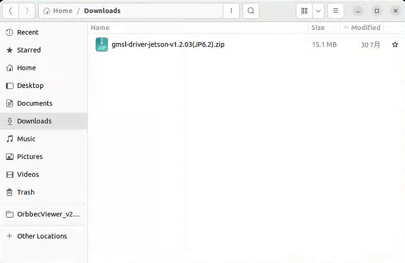Select Downloads in the sidebar

click(x=44, y=121)
